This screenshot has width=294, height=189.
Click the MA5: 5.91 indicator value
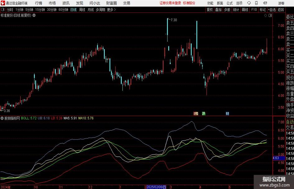[70, 118]
